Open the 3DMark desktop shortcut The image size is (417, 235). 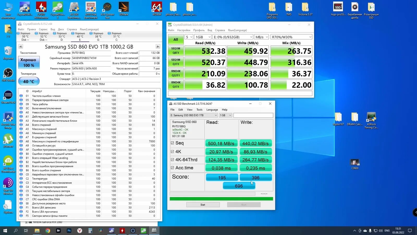tap(124, 9)
